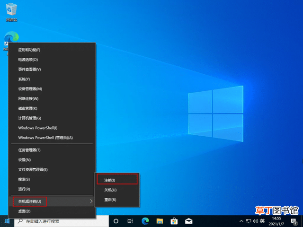
Task: Open 计算机管理(G) from the menu
Action: [x=52, y=118]
